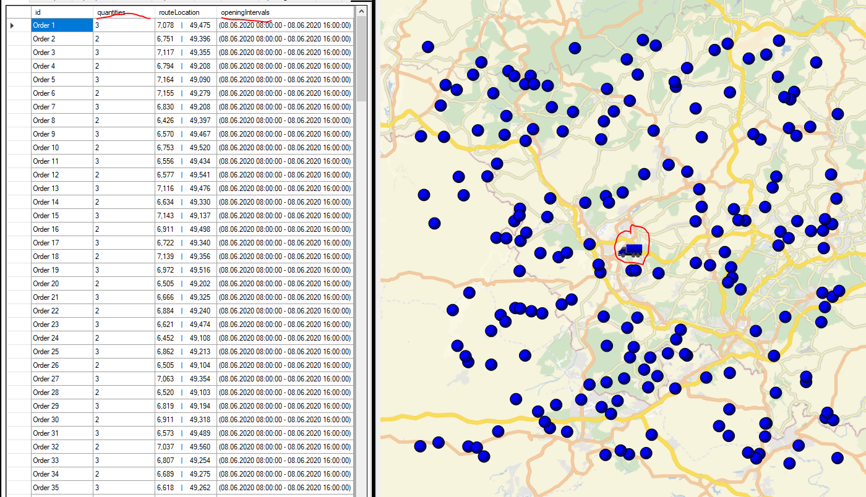866x497 pixels.
Task: Select the Order 17 id cell
Action: point(62,243)
